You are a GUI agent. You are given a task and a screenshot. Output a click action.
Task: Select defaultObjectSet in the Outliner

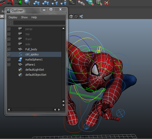36,75
